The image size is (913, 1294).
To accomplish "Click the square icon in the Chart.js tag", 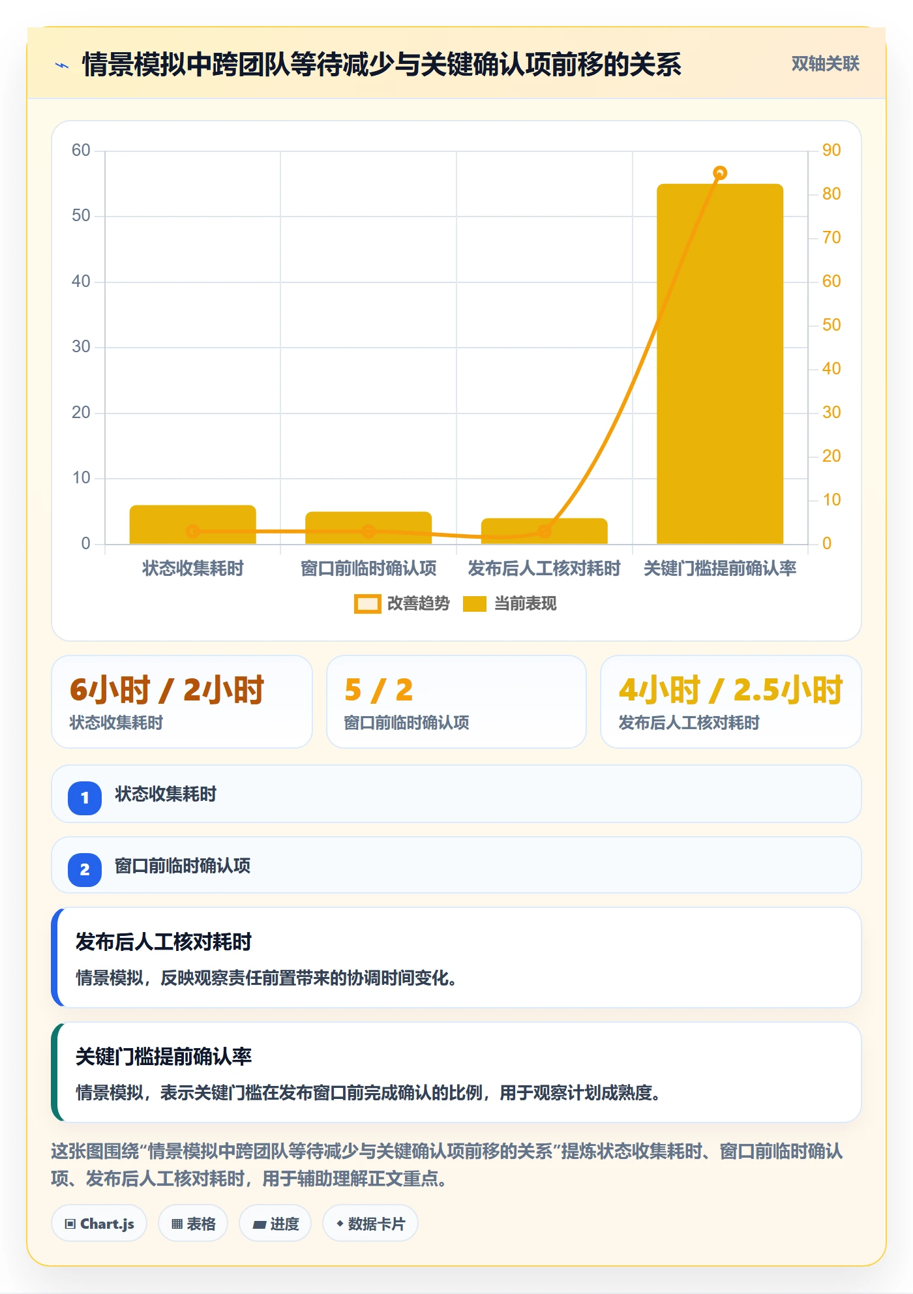I will click(70, 1224).
